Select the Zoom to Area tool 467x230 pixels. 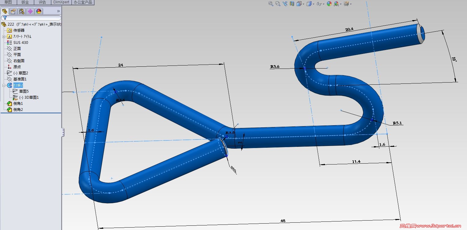pyautogui.click(x=278, y=4)
